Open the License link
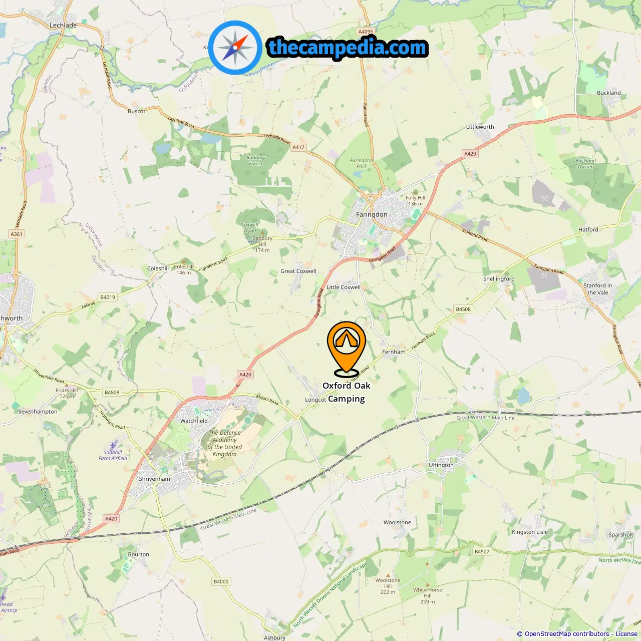Image resolution: width=641 pixels, height=641 pixels. click(x=626, y=633)
